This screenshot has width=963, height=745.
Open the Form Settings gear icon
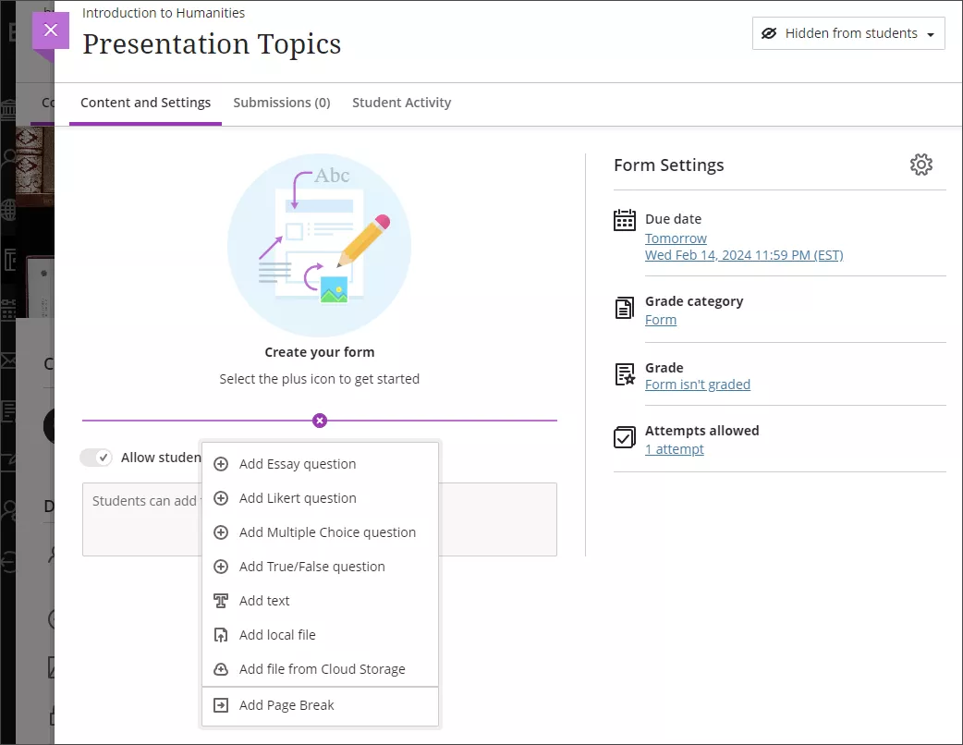921,165
